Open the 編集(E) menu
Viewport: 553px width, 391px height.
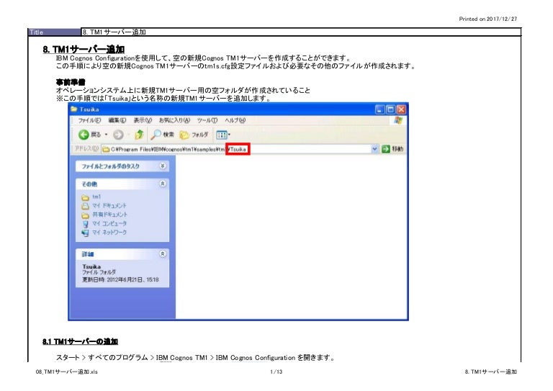point(119,121)
